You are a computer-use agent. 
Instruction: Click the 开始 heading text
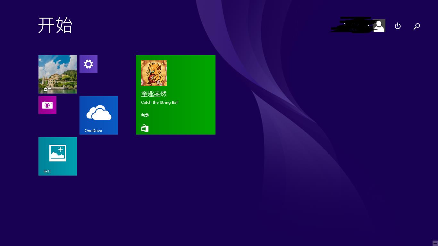click(x=55, y=25)
